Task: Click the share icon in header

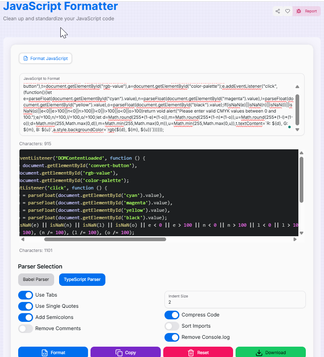Action: [x=278, y=11]
